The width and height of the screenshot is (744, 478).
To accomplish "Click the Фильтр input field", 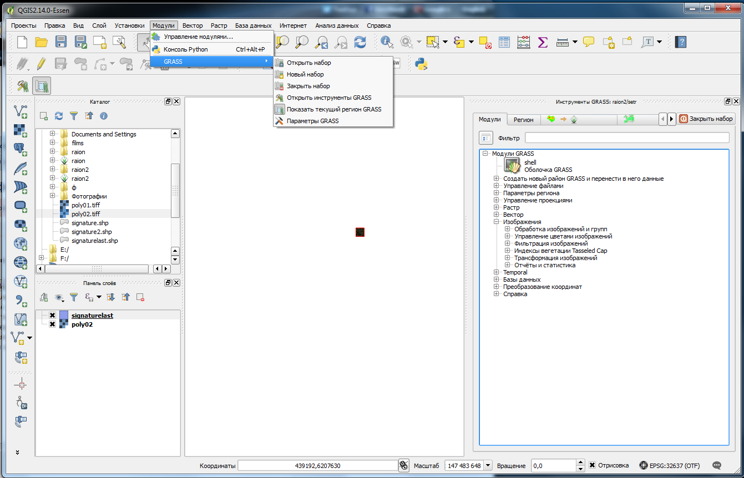I will (x=627, y=138).
